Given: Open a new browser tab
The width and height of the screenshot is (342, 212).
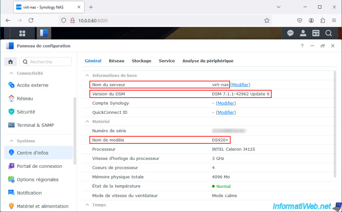Looking at the screenshot, I should (x=91, y=7).
